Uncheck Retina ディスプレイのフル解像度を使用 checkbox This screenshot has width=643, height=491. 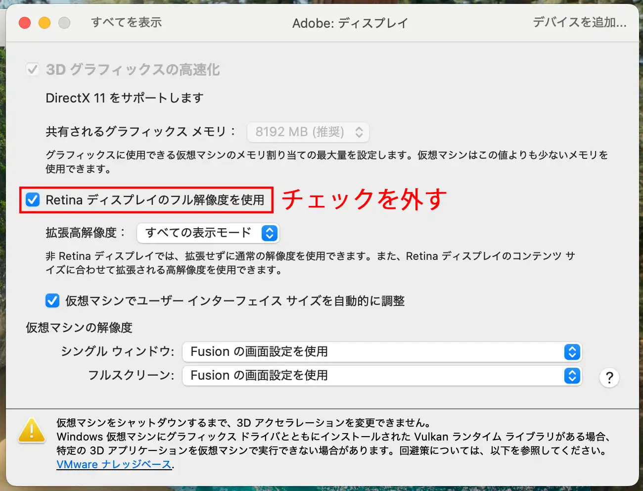33,200
